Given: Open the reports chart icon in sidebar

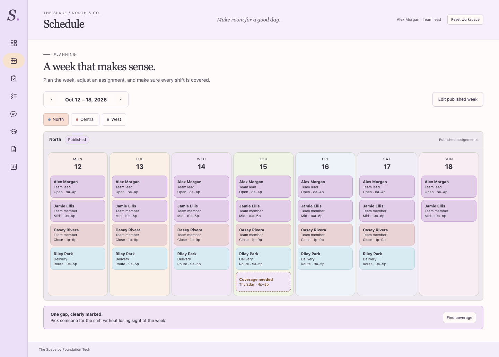Looking at the screenshot, I should coord(14,167).
